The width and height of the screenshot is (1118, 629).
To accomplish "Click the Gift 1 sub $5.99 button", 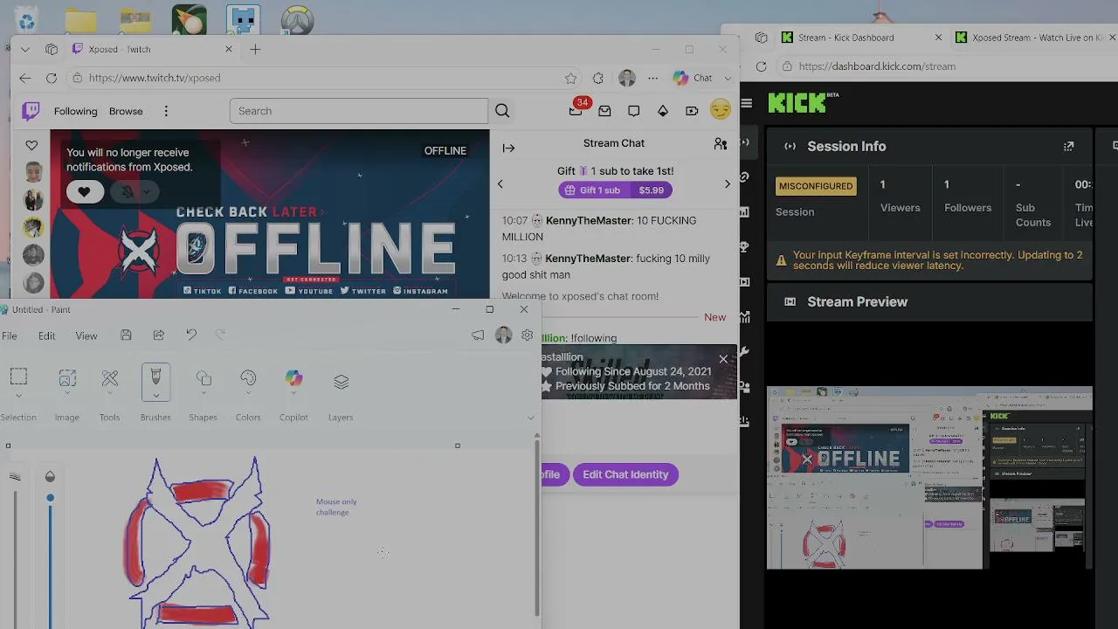I will [x=616, y=190].
